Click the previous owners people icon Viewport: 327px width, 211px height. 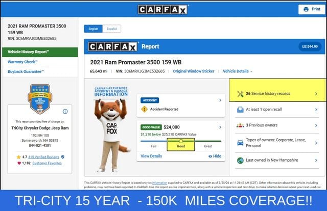click(x=240, y=125)
